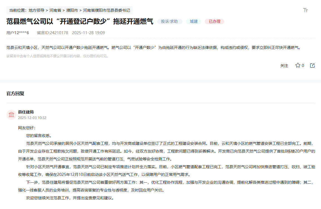The image size is (321, 209).
Task: Open 河南省濮阳市范县县委书记 breadcrumb link
Action: click(107, 10)
